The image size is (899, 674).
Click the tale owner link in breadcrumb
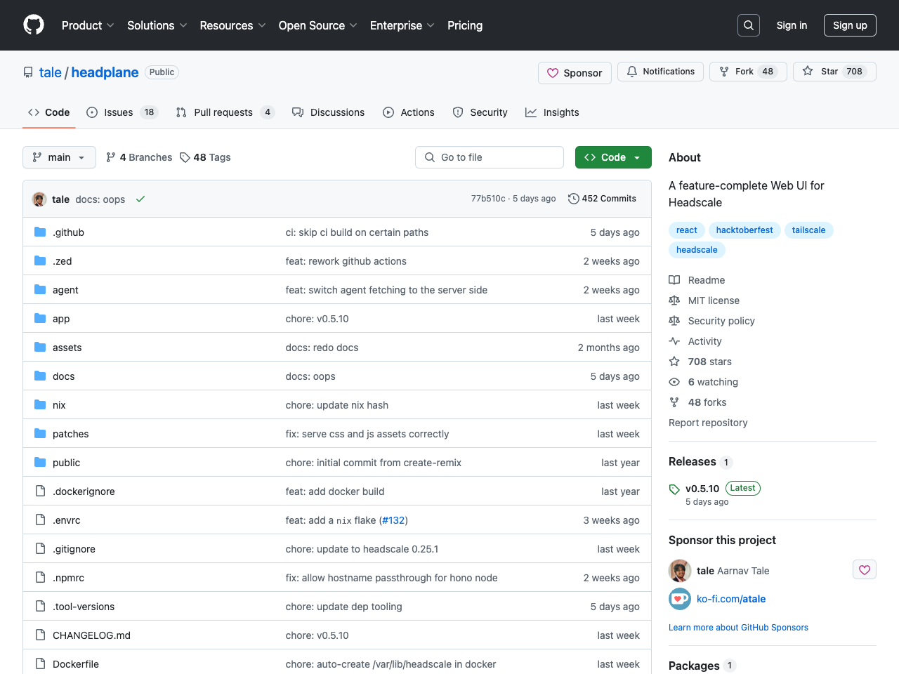pyautogui.click(x=51, y=72)
